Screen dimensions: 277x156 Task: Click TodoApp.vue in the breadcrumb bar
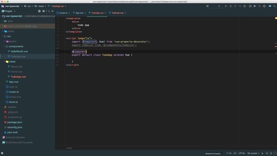58,6
